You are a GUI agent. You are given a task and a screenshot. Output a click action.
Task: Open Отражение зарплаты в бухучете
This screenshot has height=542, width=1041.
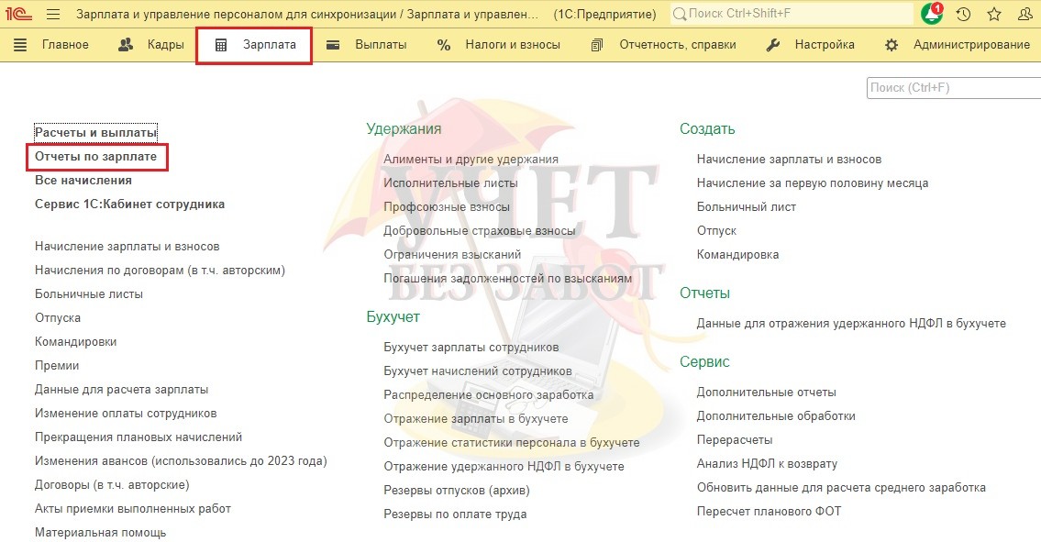(476, 418)
